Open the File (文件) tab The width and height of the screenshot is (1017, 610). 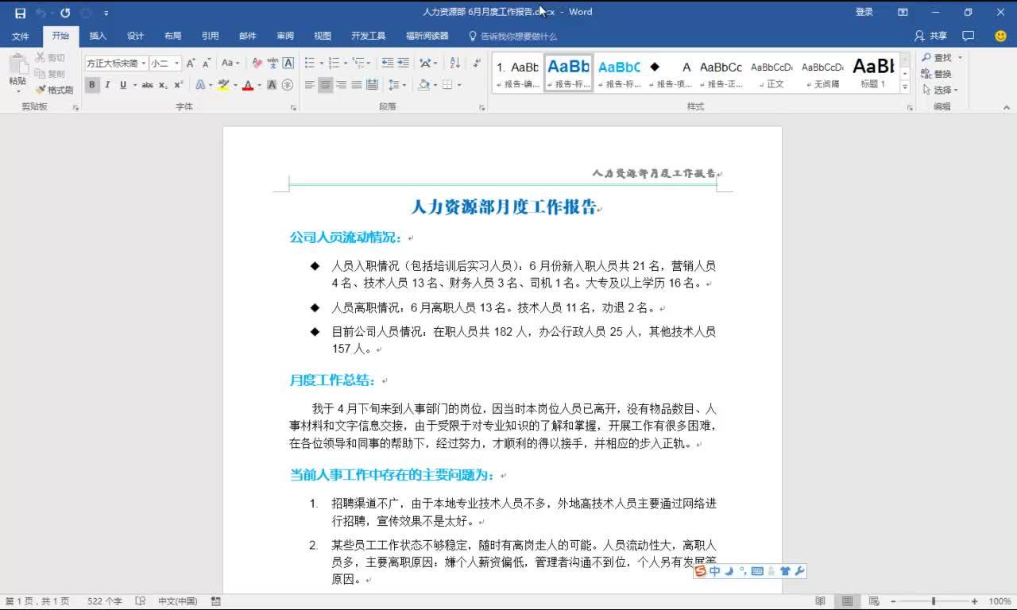21,36
